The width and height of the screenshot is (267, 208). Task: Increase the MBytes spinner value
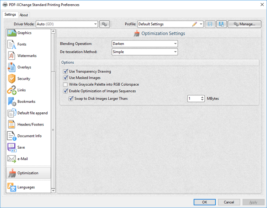[202, 97]
